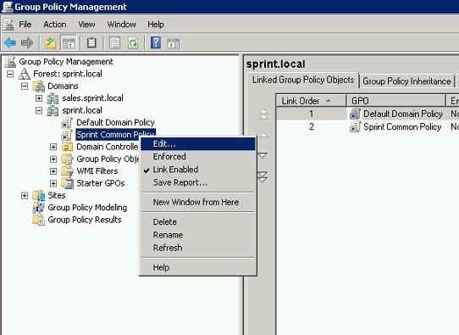
Task: Click the Group Policy Management root icon
Action: pyautogui.click(x=10, y=62)
